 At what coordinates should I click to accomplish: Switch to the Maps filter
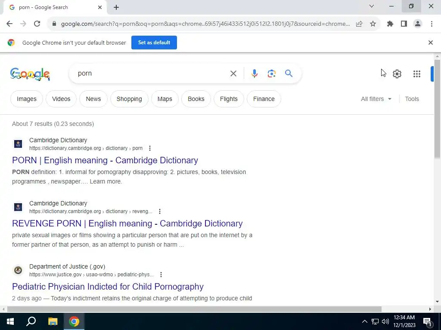[x=165, y=99]
